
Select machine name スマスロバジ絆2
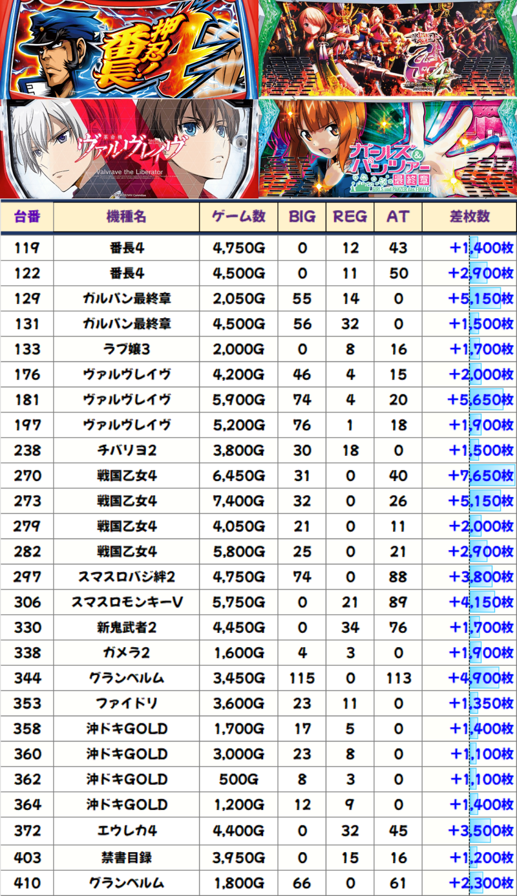pyautogui.click(x=126, y=577)
